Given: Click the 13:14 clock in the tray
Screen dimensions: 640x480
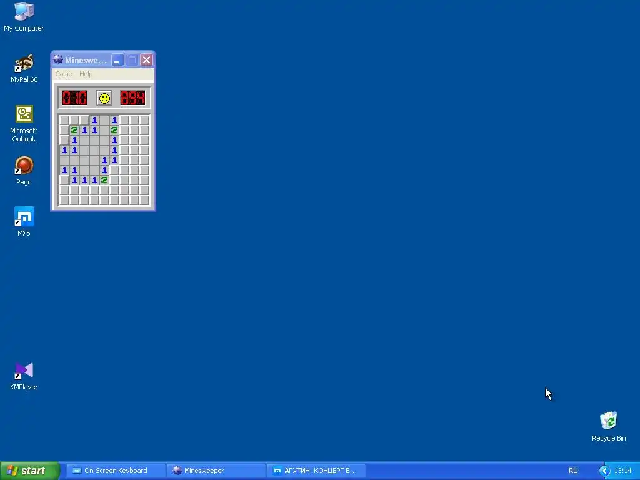Looking at the screenshot, I should pyautogui.click(x=622, y=471).
